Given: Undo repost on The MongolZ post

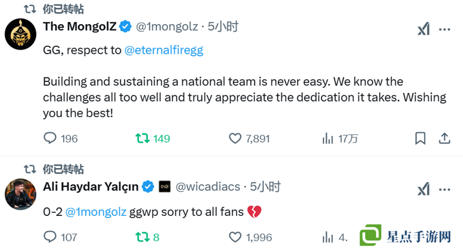Looking at the screenshot, I should pyautogui.click(x=142, y=139).
